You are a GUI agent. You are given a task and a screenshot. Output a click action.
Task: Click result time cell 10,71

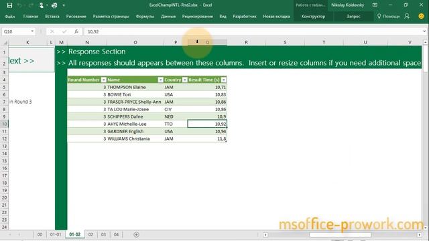(x=207, y=87)
